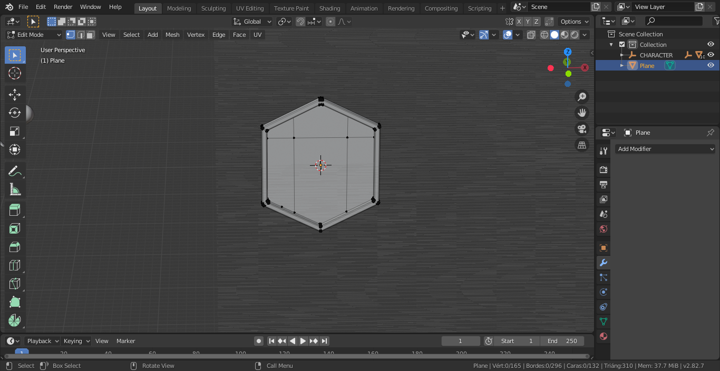Toggle X-ray display
Image resolution: width=720 pixels, height=371 pixels.
pos(531,35)
